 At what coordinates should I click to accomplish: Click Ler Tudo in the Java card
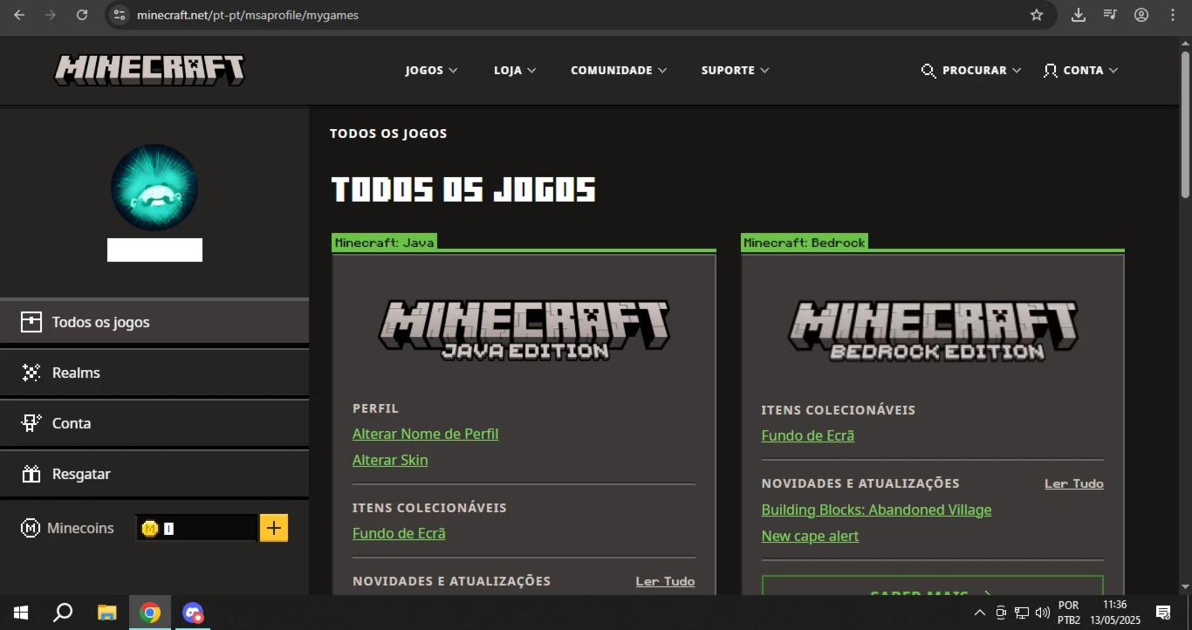pyautogui.click(x=665, y=581)
